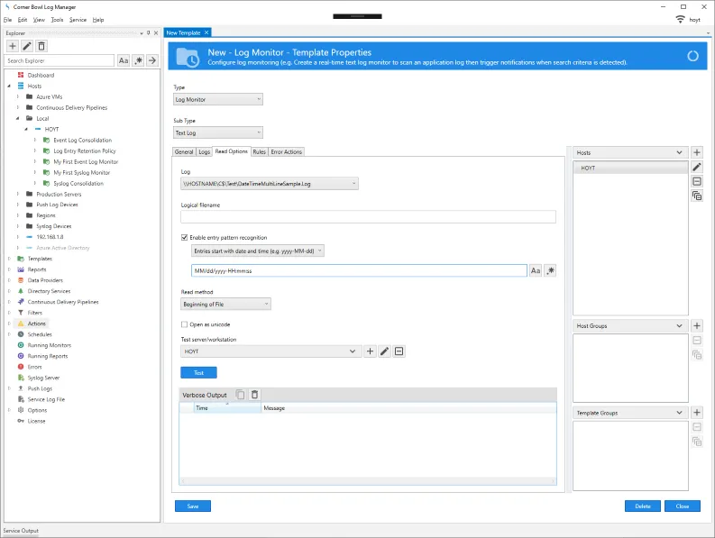Disable the entry pattern recognition checkbox
The image size is (715, 538).
coord(185,237)
